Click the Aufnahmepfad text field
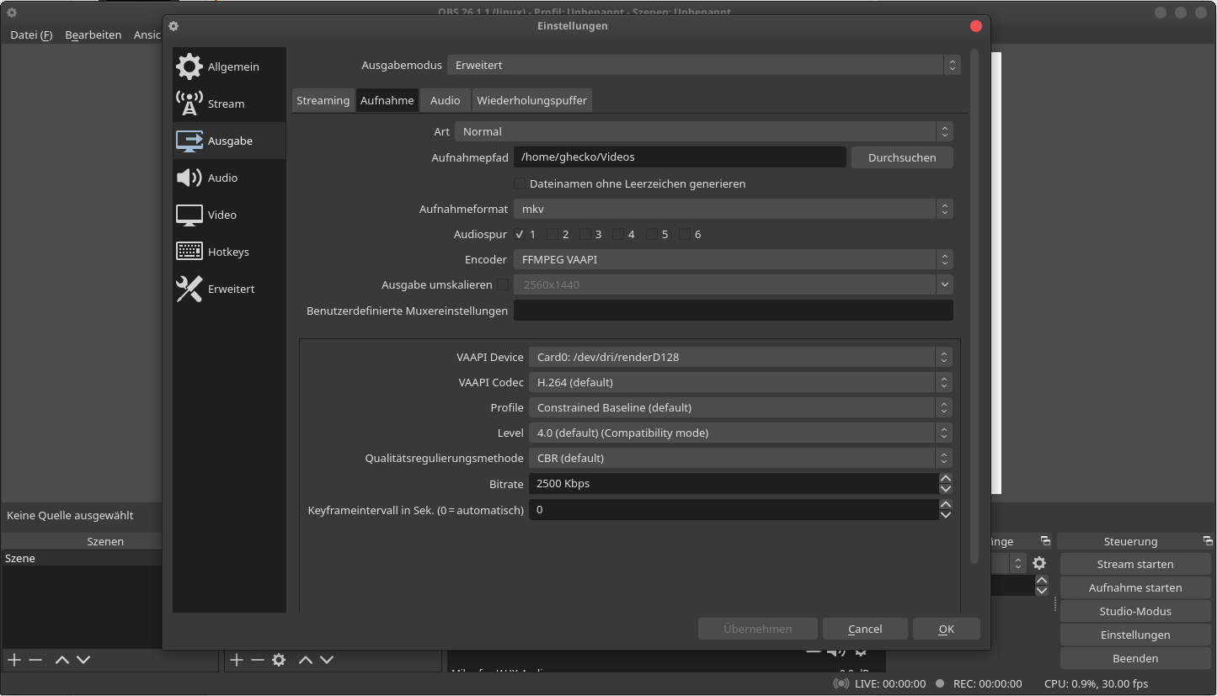This screenshot has height=696, width=1217. coord(680,157)
